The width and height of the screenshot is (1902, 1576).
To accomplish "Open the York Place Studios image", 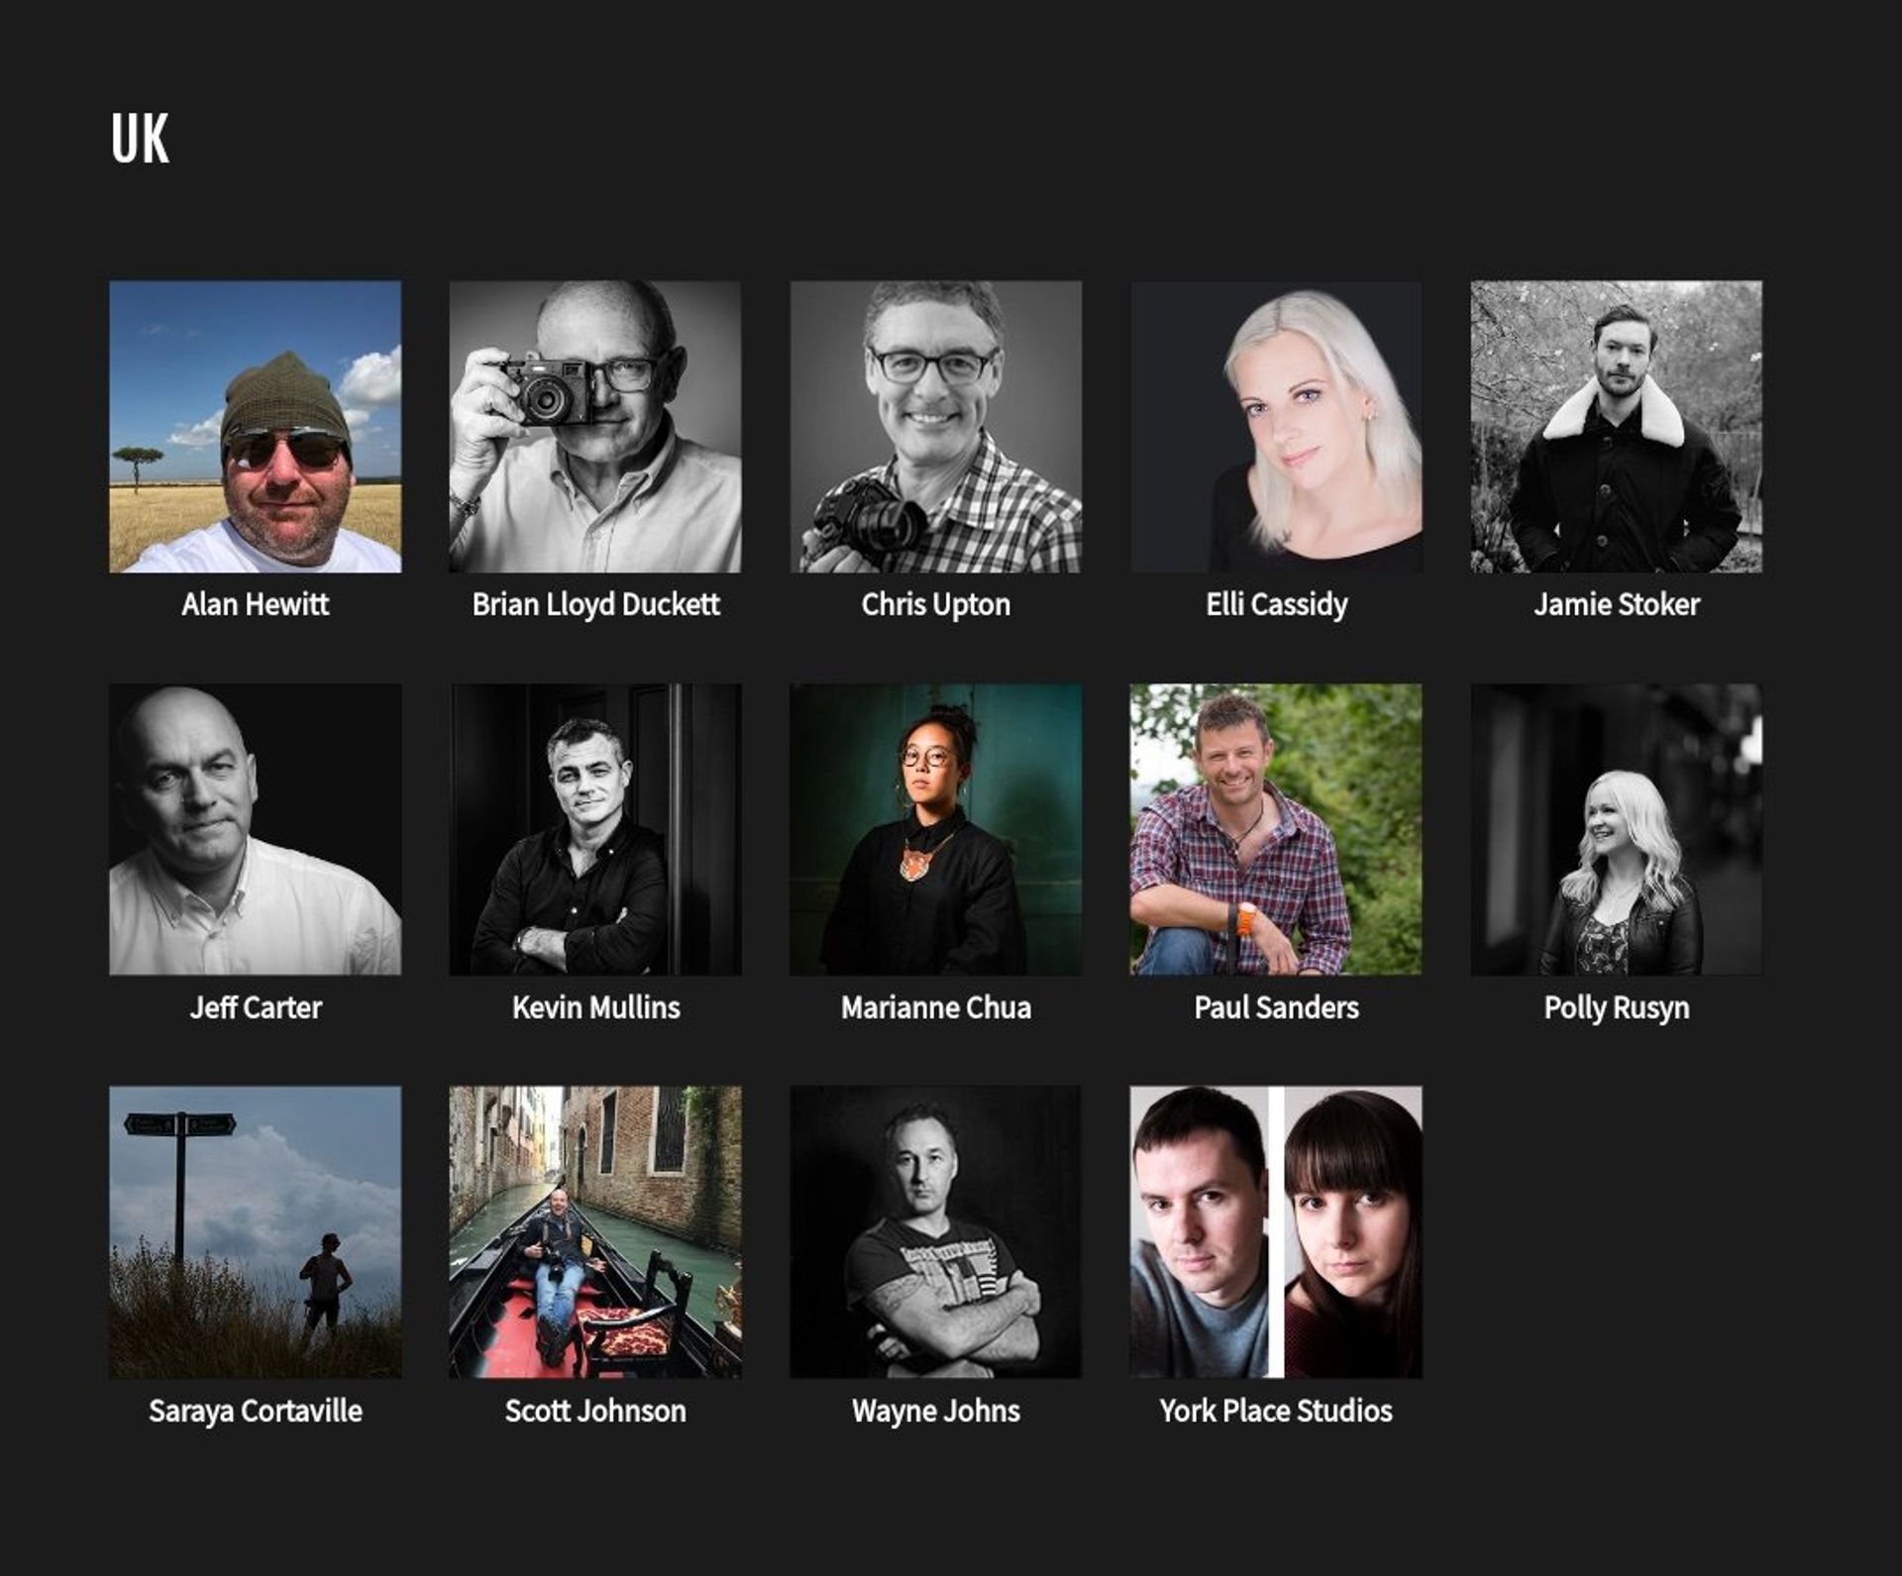I will point(1276,1231).
